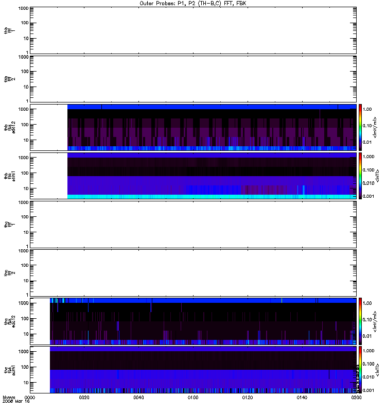Image resolution: width=386 pixels, height=412 pixels.
Task: Click the 'thc fff 1' axis label
Action: pos(9,225)
